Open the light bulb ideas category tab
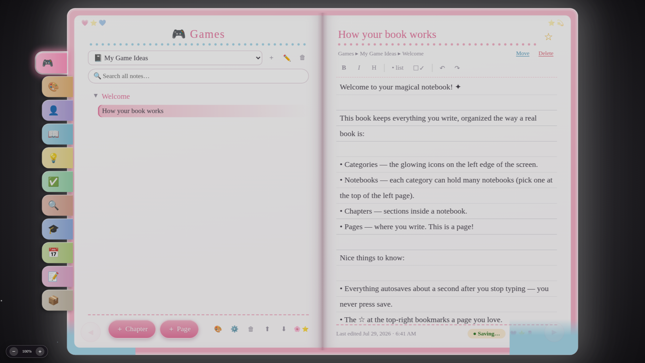 57,158
